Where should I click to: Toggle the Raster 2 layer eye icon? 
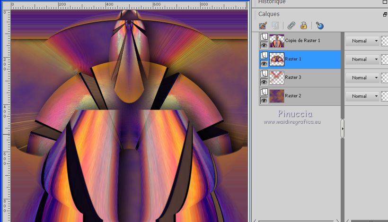[x=264, y=100]
